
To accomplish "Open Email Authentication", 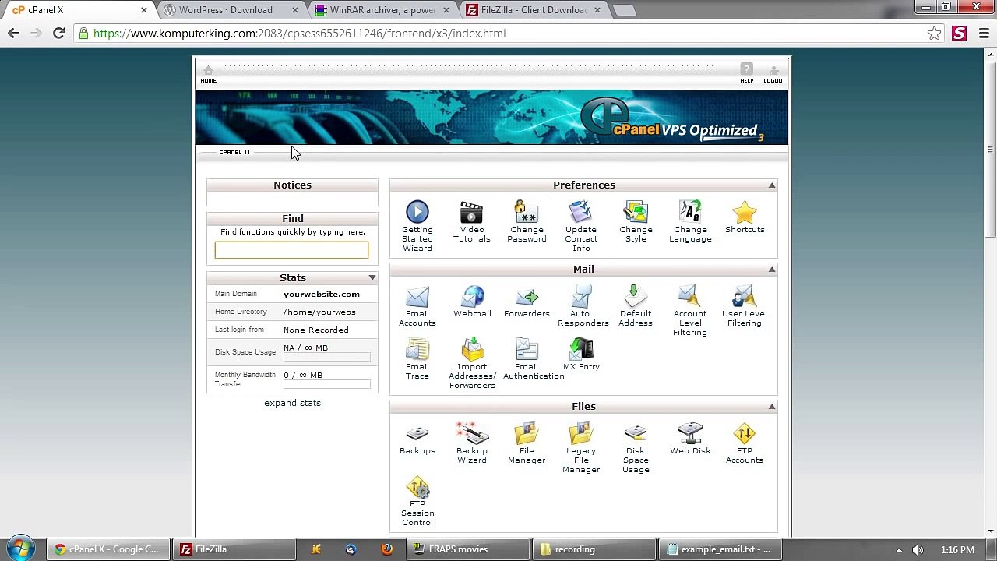I will (x=534, y=359).
